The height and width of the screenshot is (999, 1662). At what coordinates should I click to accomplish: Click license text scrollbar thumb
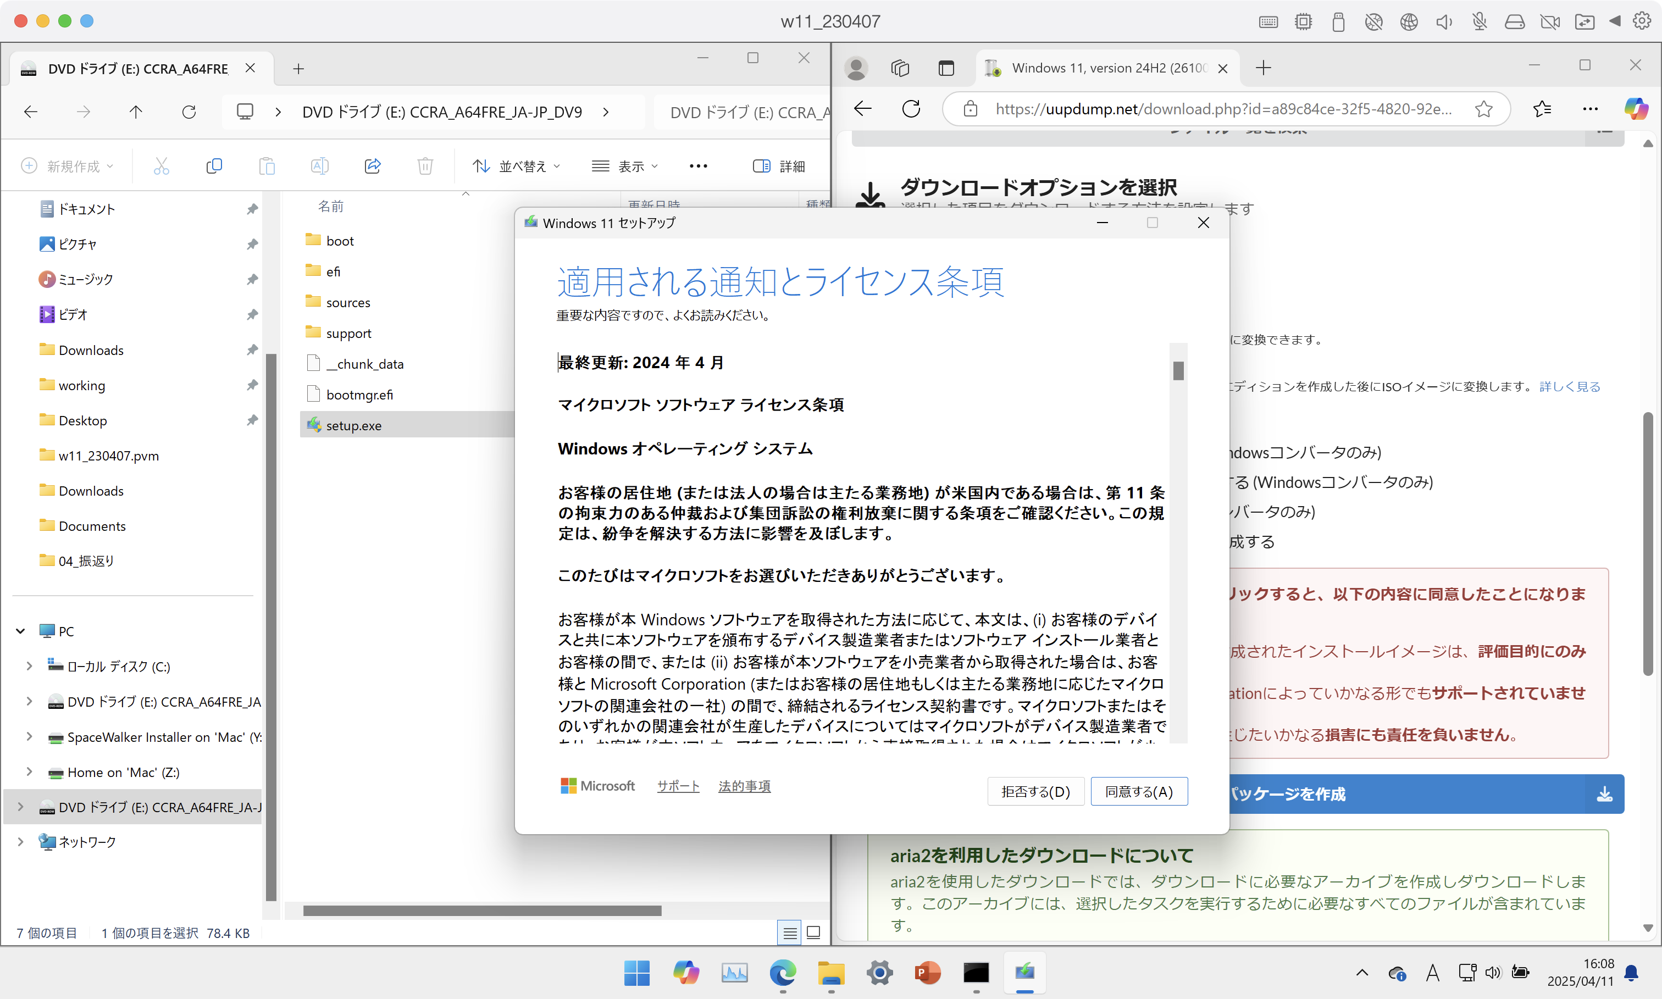[1178, 371]
